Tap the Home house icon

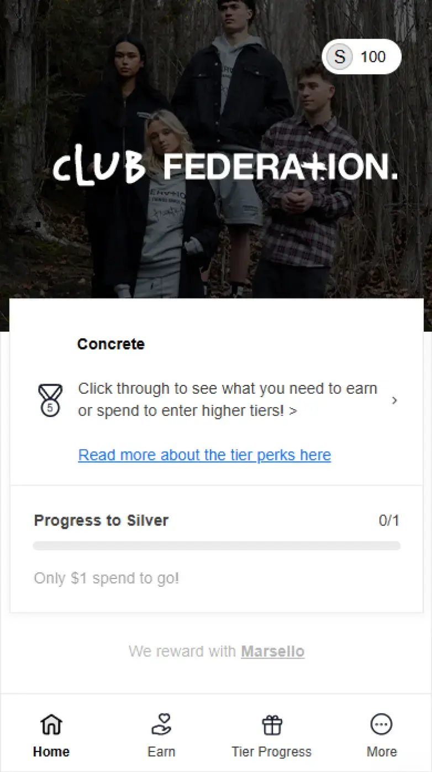coord(51,724)
